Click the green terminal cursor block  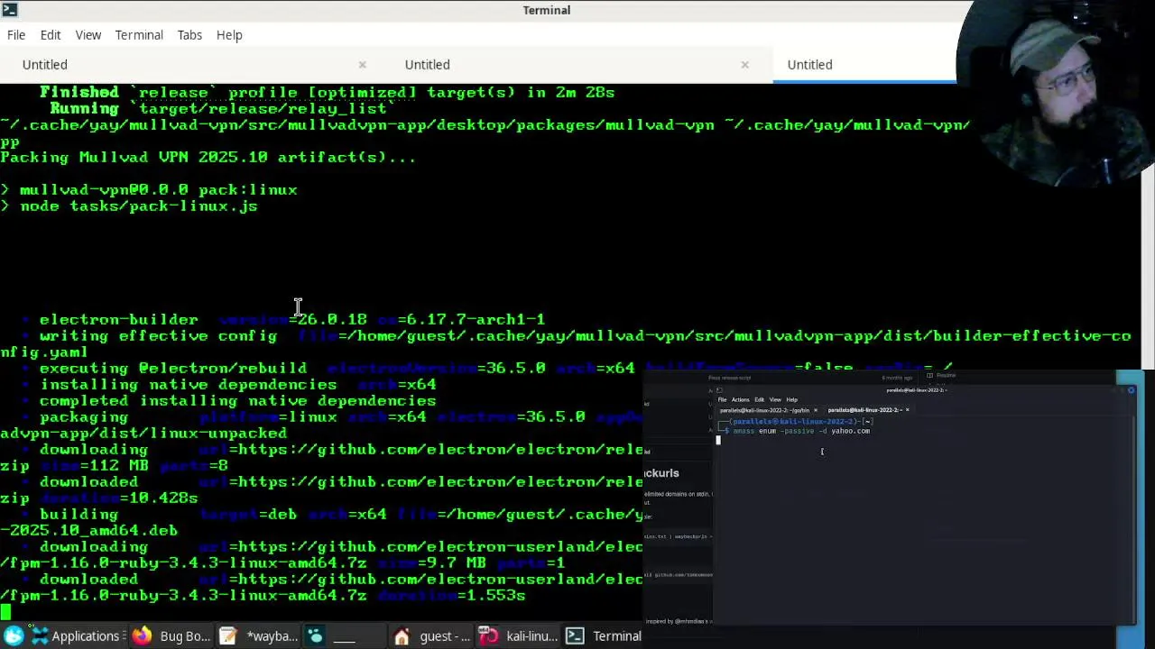click(5, 612)
